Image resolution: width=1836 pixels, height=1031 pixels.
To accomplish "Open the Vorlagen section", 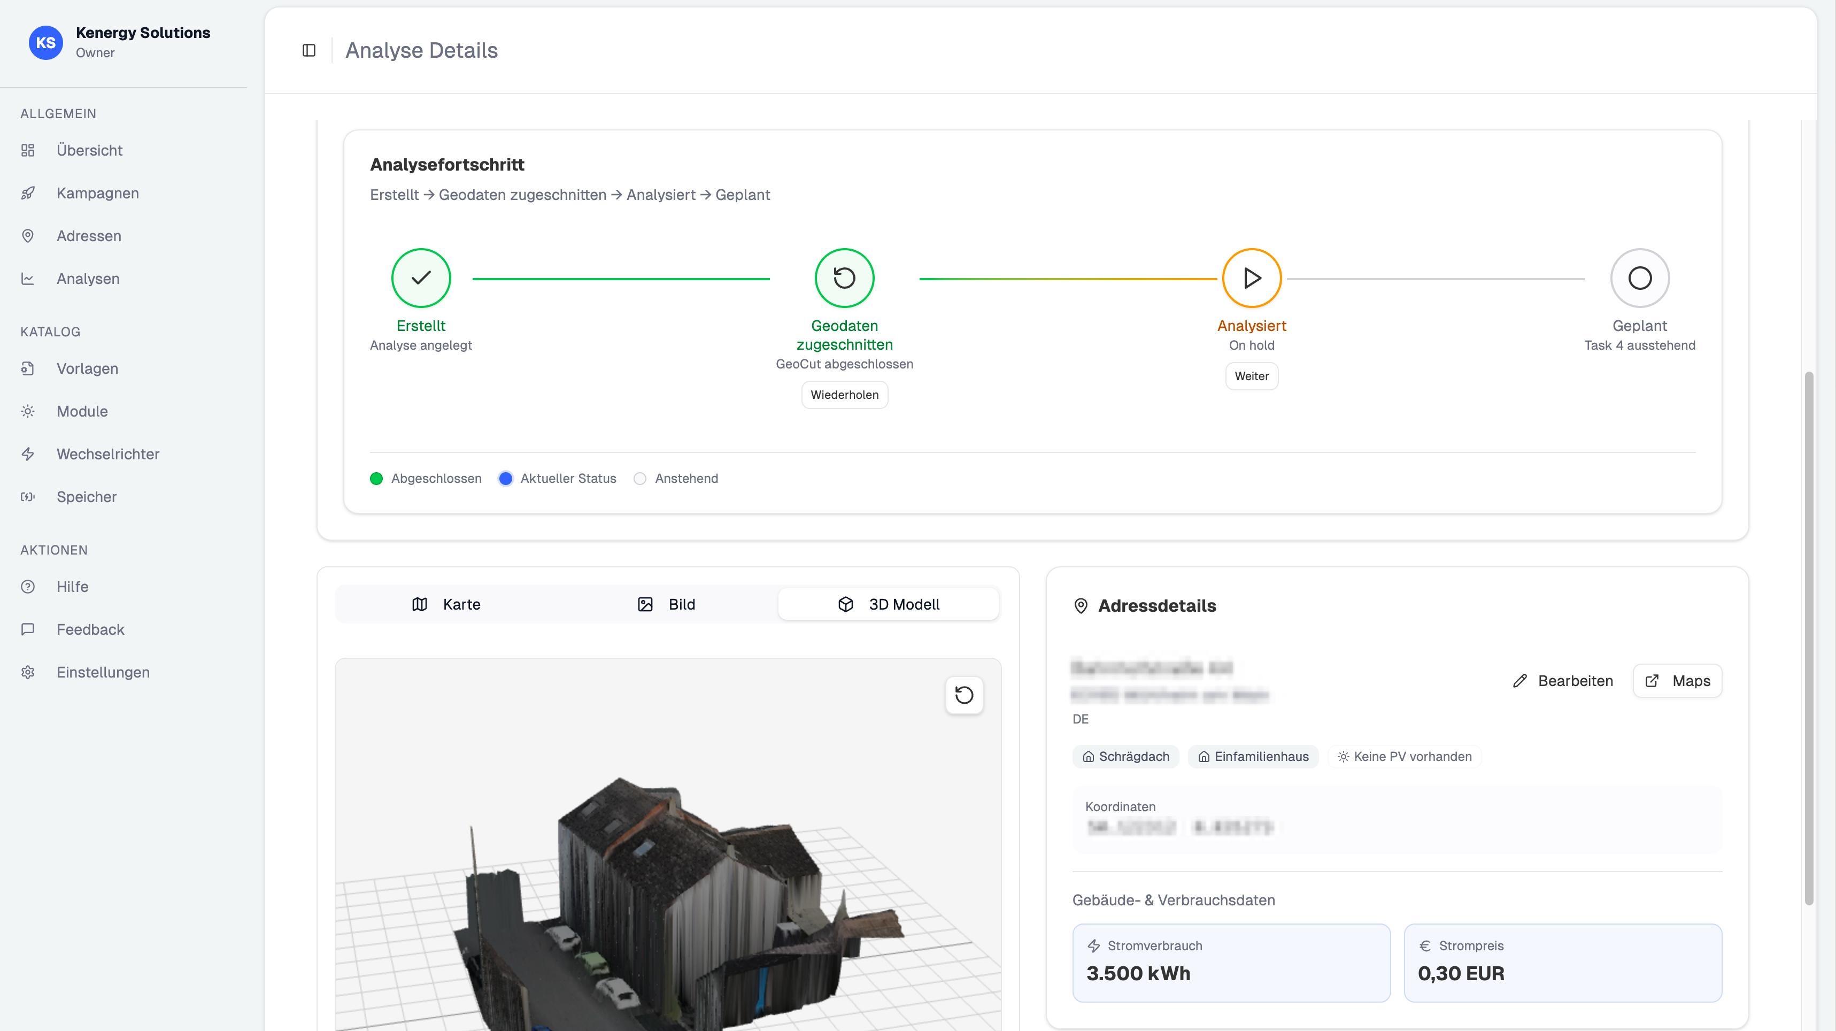I will [87, 368].
